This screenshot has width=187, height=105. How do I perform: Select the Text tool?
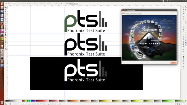(5, 35)
